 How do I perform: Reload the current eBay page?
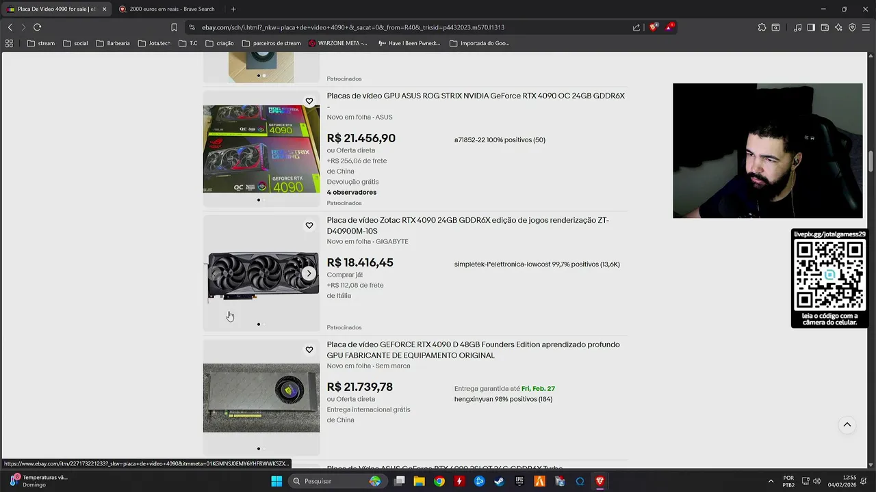pos(37,27)
